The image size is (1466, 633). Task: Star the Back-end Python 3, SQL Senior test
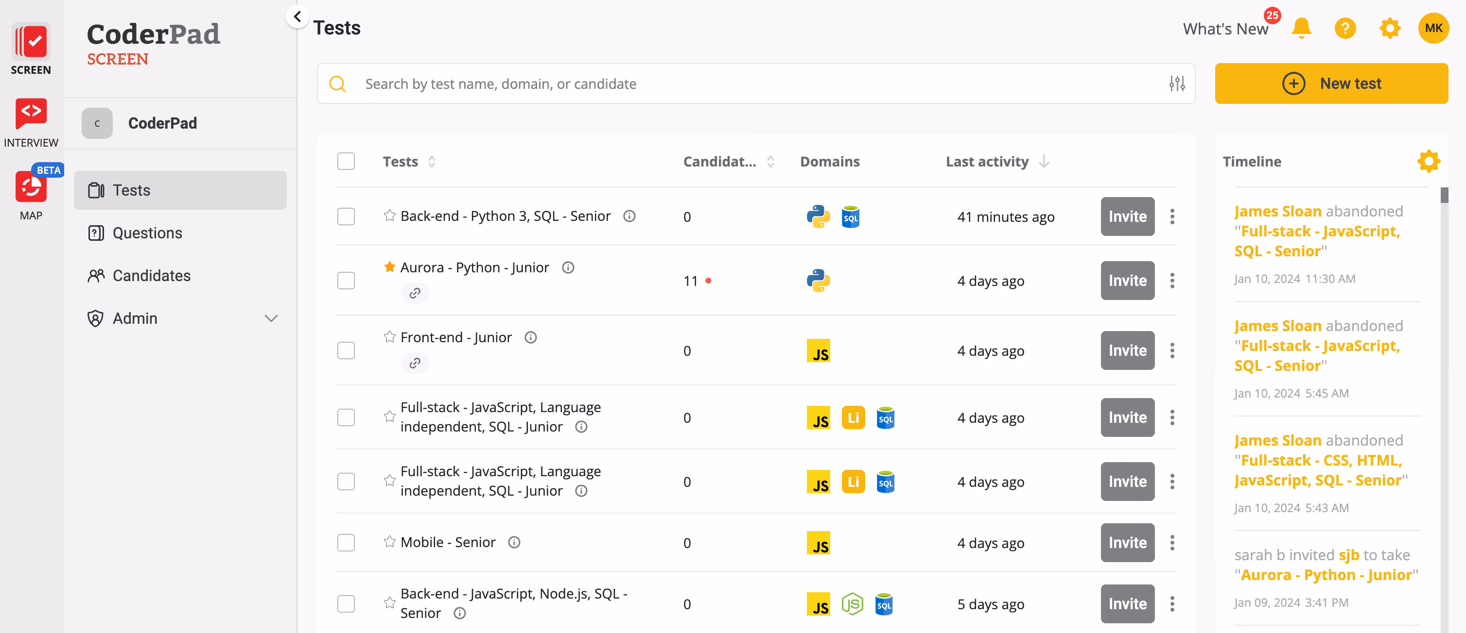(x=390, y=216)
